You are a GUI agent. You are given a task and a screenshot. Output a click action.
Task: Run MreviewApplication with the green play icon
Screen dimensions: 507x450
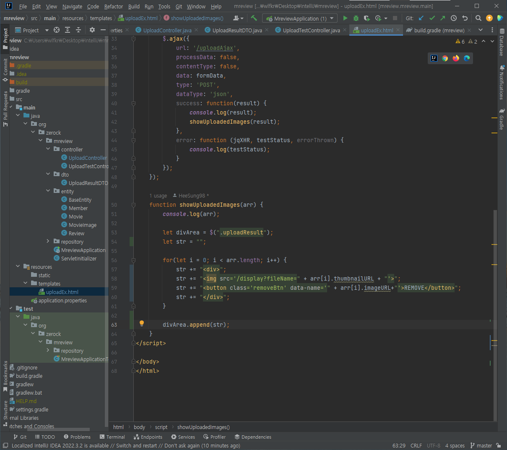point(345,18)
